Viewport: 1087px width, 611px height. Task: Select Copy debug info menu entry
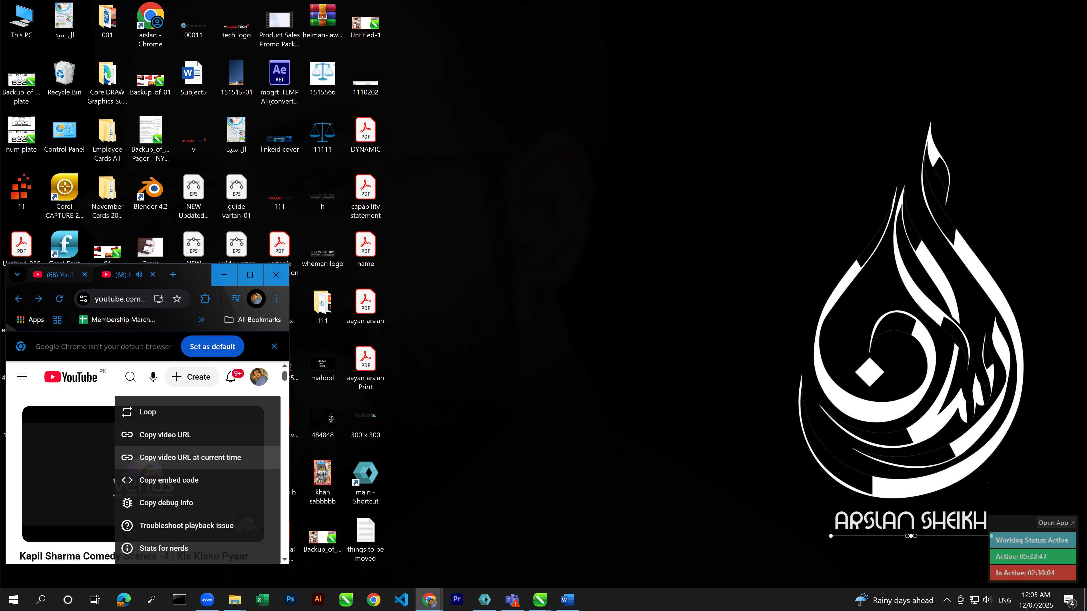pos(198,503)
